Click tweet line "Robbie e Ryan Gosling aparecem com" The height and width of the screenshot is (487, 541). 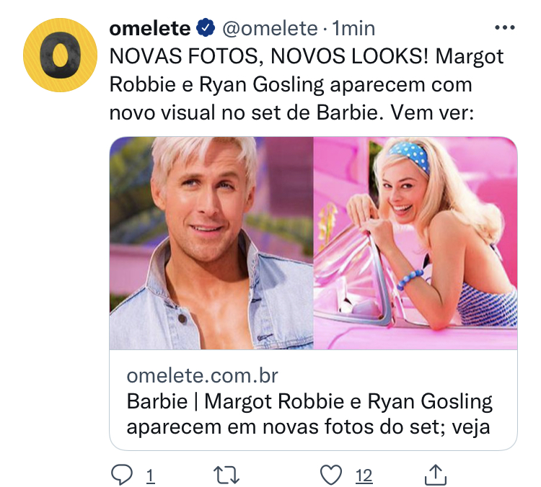(290, 84)
